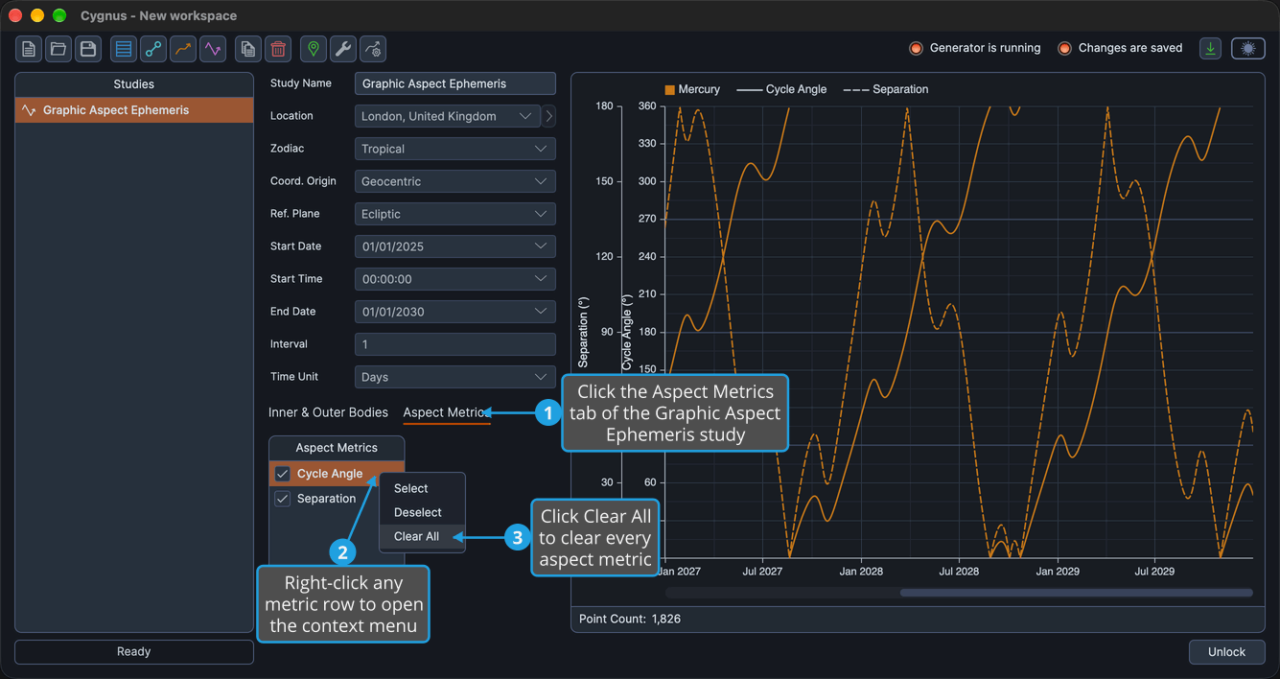The width and height of the screenshot is (1280, 679).
Task: Click the cyan connected-nodes study icon
Action: pos(153,49)
